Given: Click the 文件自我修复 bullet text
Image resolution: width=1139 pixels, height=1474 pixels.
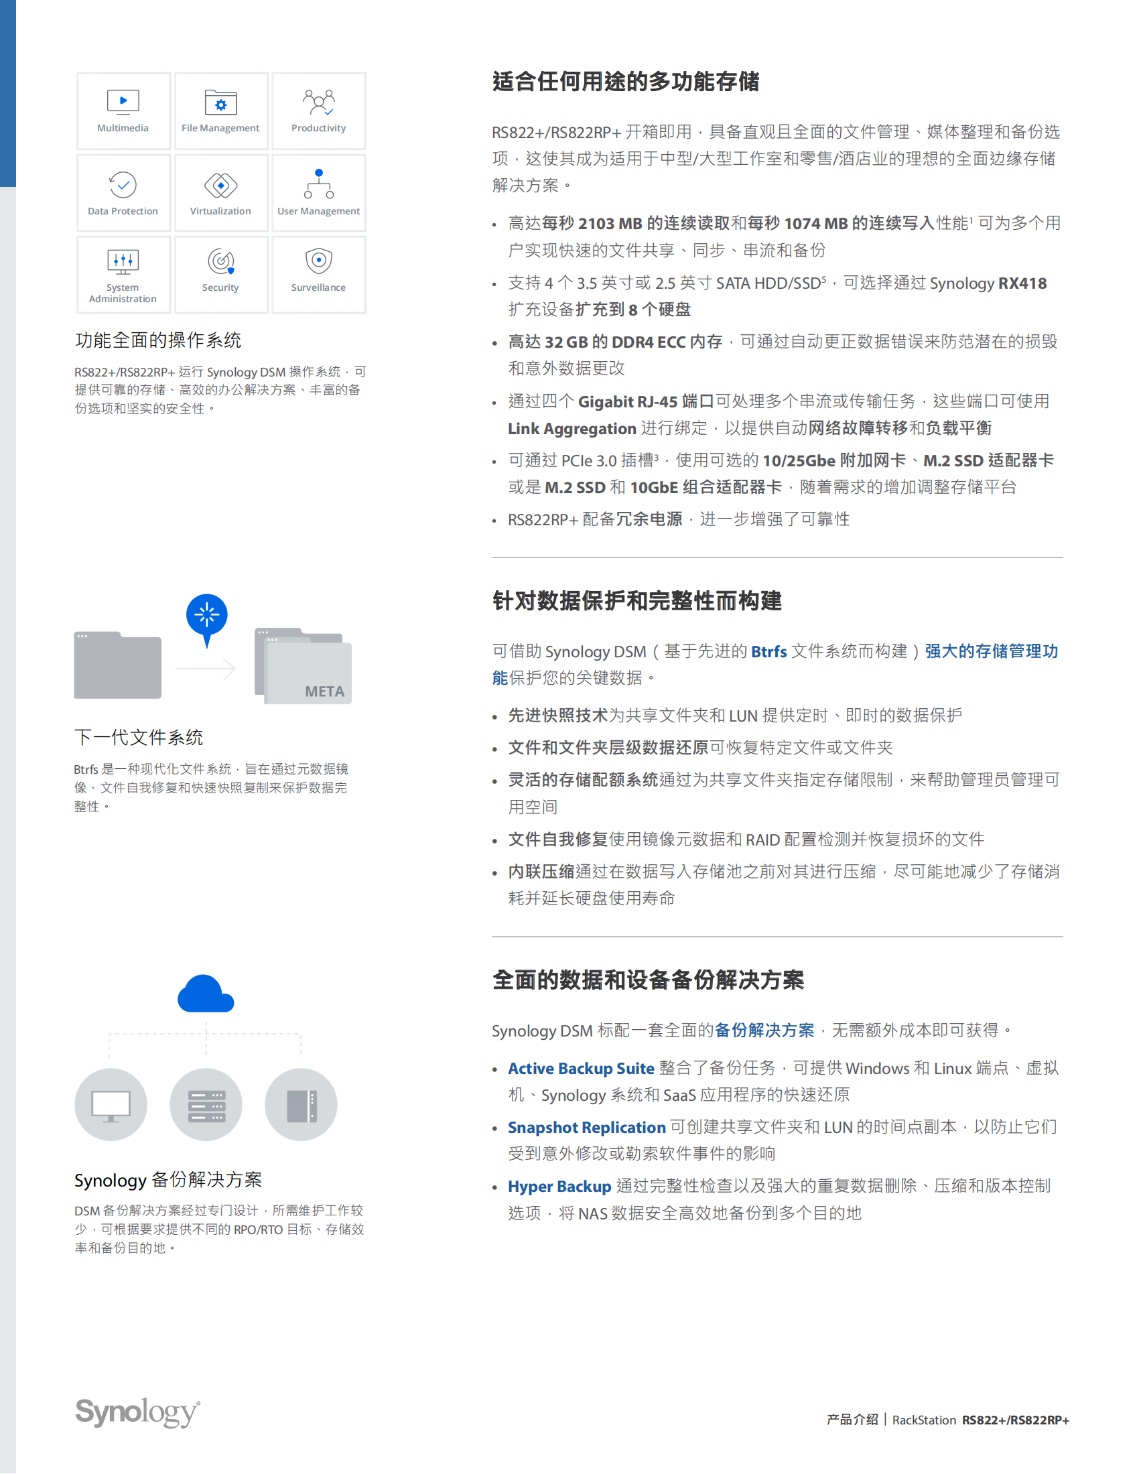Looking at the screenshot, I should pyautogui.click(x=558, y=840).
